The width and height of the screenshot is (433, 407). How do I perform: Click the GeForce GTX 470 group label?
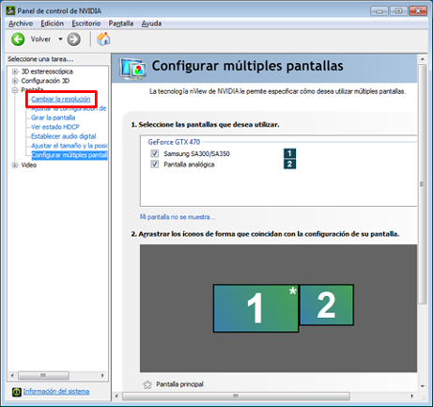coord(174,142)
